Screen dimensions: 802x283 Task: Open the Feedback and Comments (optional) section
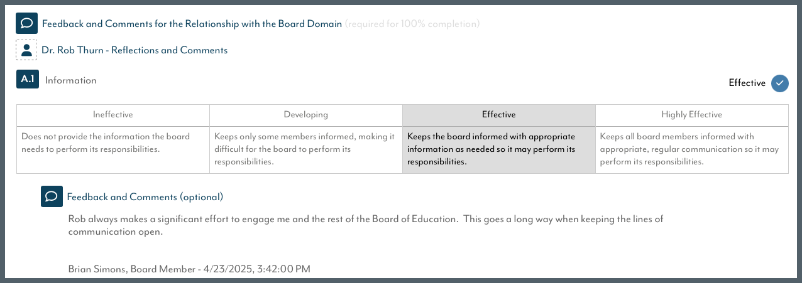click(x=145, y=197)
